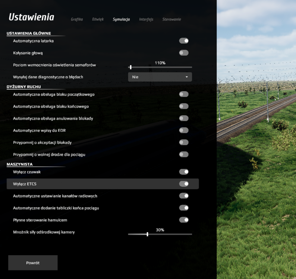Toggle the Wyłącz ETCS switch

(x=184, y=184)
